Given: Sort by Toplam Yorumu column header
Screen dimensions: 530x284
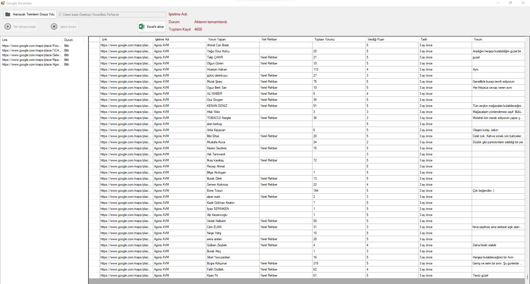Looking at the screenshot, I should [339, 39].
